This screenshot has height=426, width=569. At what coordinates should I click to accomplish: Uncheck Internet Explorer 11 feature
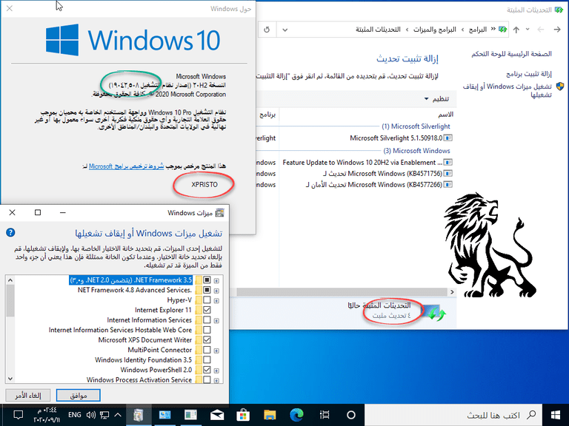207,310
